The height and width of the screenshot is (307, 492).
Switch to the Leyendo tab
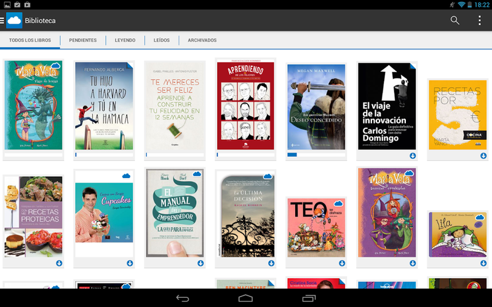tap(125, 40)
